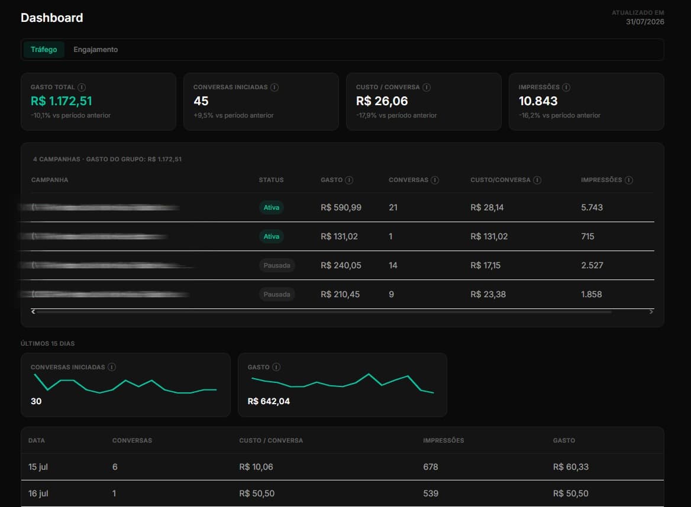Click info icon in Gasto column header
The image size is (691, 507).
pos(349,180)
